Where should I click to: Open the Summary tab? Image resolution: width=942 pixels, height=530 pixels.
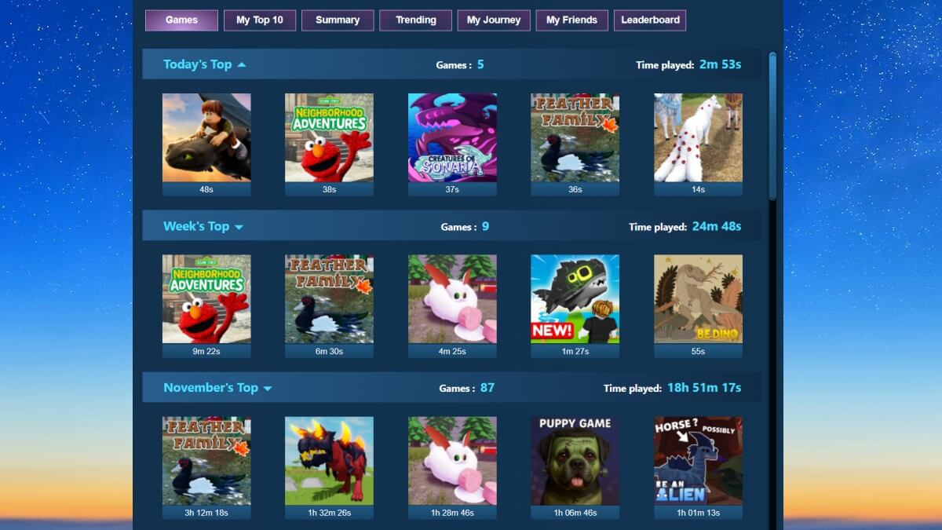pos(338,20)
